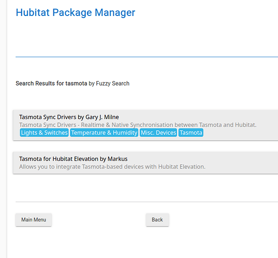Select Tasmota for Hubitat Elevation by Markus
The width and height of the screenshot is (278, 258).
point(73,159)
